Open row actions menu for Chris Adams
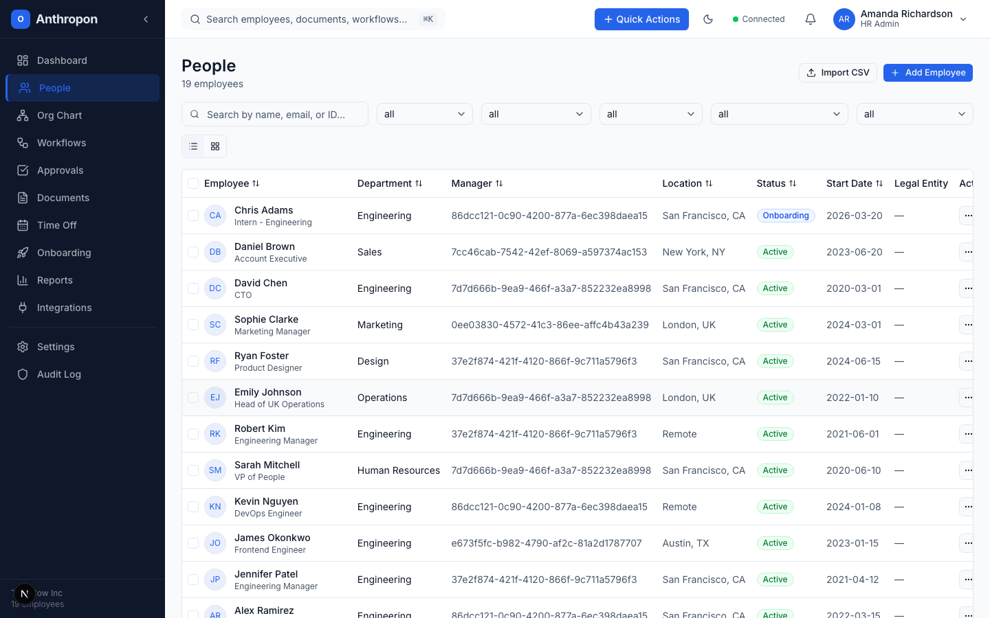Screen dimensions: 990x618 (967, 216)
